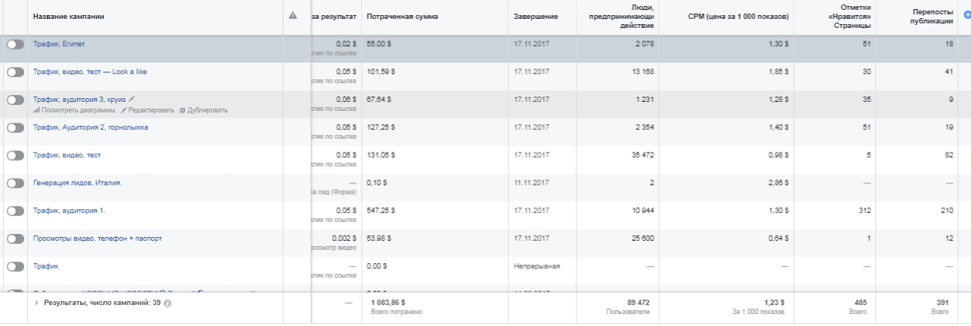Click the spent amount "55,00 $"
Screen dimensions: 971x326
pyautogui.click(x=378, y=44)
